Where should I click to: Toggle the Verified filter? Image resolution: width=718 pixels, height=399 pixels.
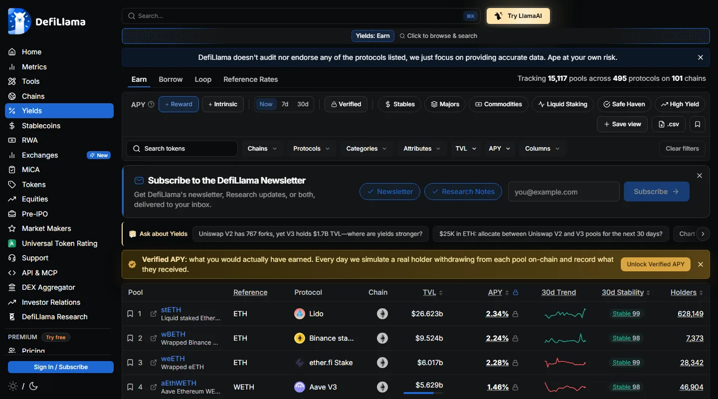(346, 104)
